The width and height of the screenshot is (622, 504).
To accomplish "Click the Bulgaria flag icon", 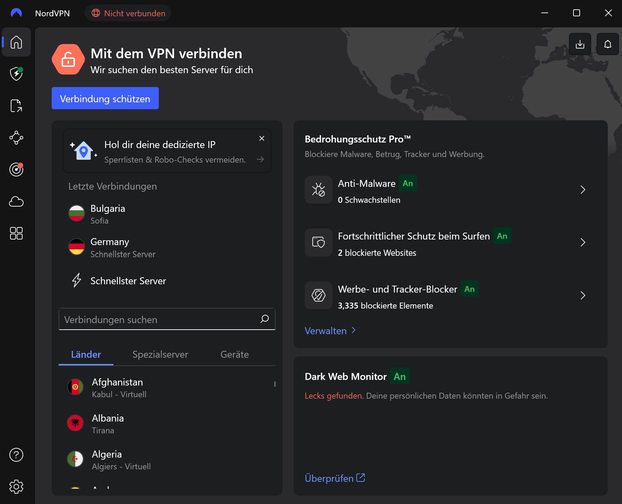I will [x=77, y=213].
